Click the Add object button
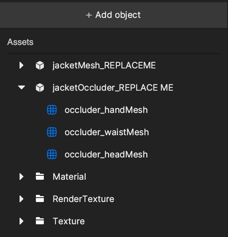The image size is (228, 237). [x=114, y=15]
